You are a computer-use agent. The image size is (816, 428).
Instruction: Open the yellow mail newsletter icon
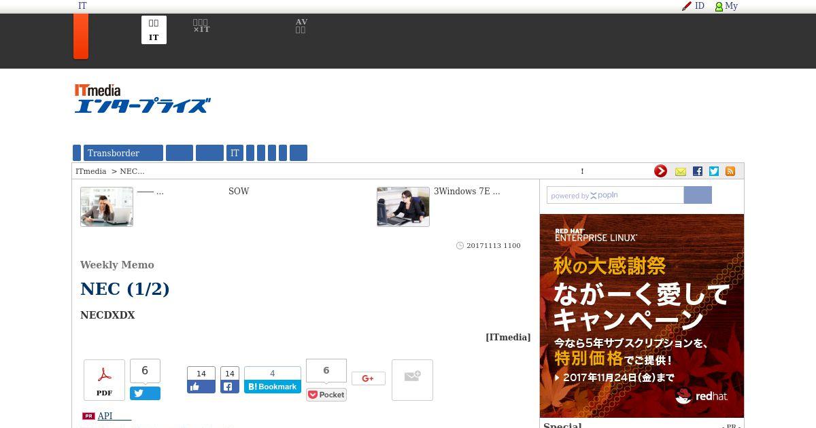pos(680,172)
